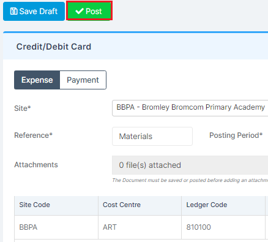The image size is (268, 242).
Task: Open the Site dropdown showing BBPA
Action: (190, 108)
